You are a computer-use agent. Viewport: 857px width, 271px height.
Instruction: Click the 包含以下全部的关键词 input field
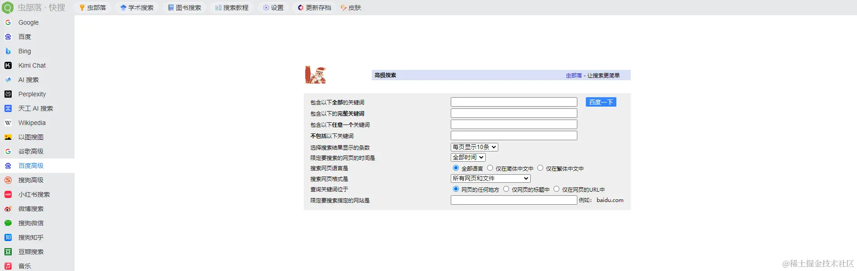click(514, 102)
